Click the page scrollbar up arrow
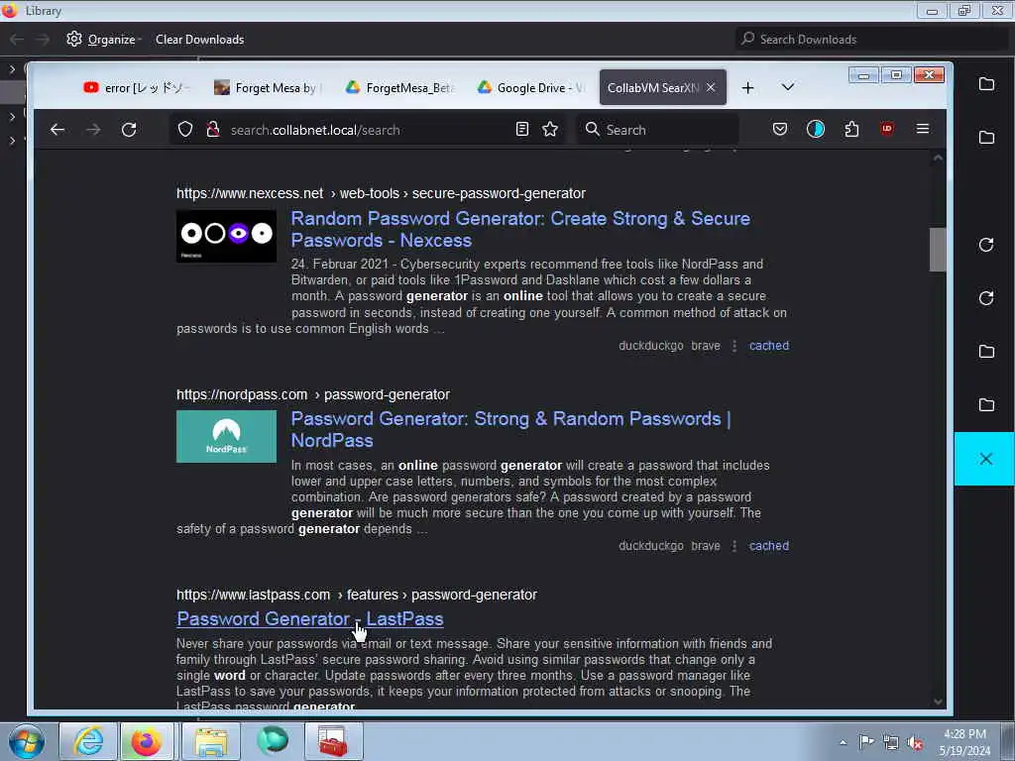1015x761 pixels. click(x=938, y=158)
